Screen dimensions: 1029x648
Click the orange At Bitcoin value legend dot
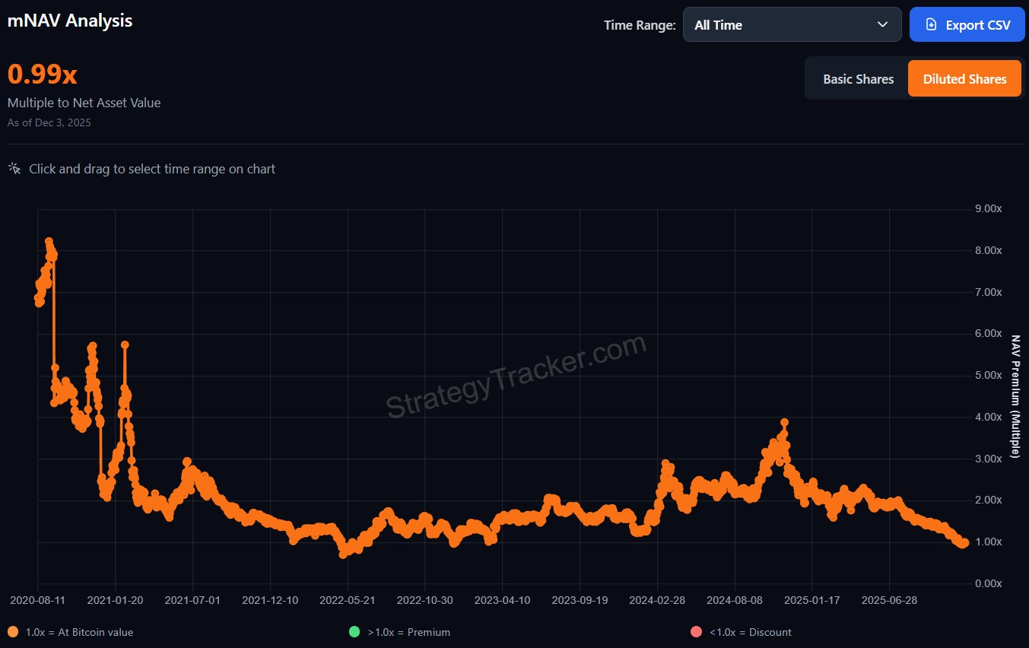(x=13, y=632)
